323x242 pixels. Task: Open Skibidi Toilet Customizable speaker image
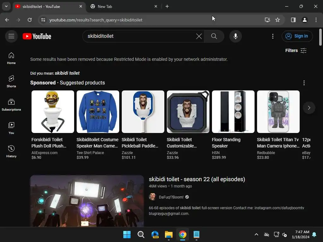point(188,112)
